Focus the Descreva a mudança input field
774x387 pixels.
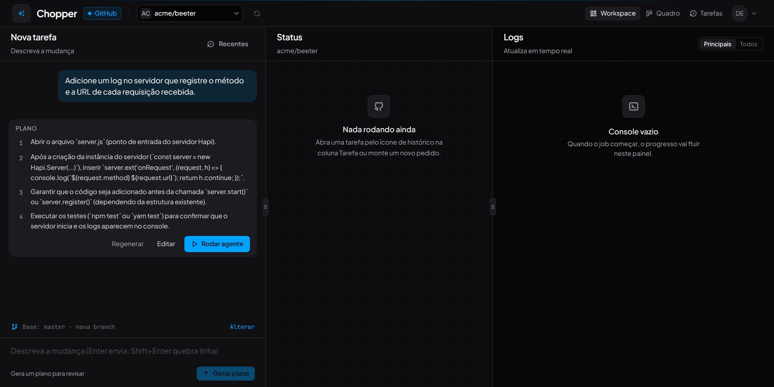pyautogui.click(x=132, y=351)
